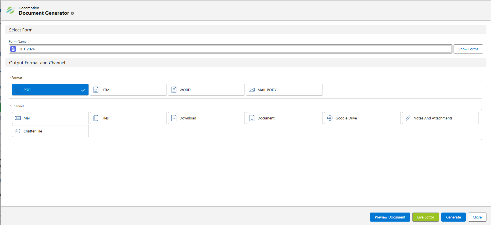The image size is (491, 225).
Task: Launch the Live Editor
Action: [425, 217]
